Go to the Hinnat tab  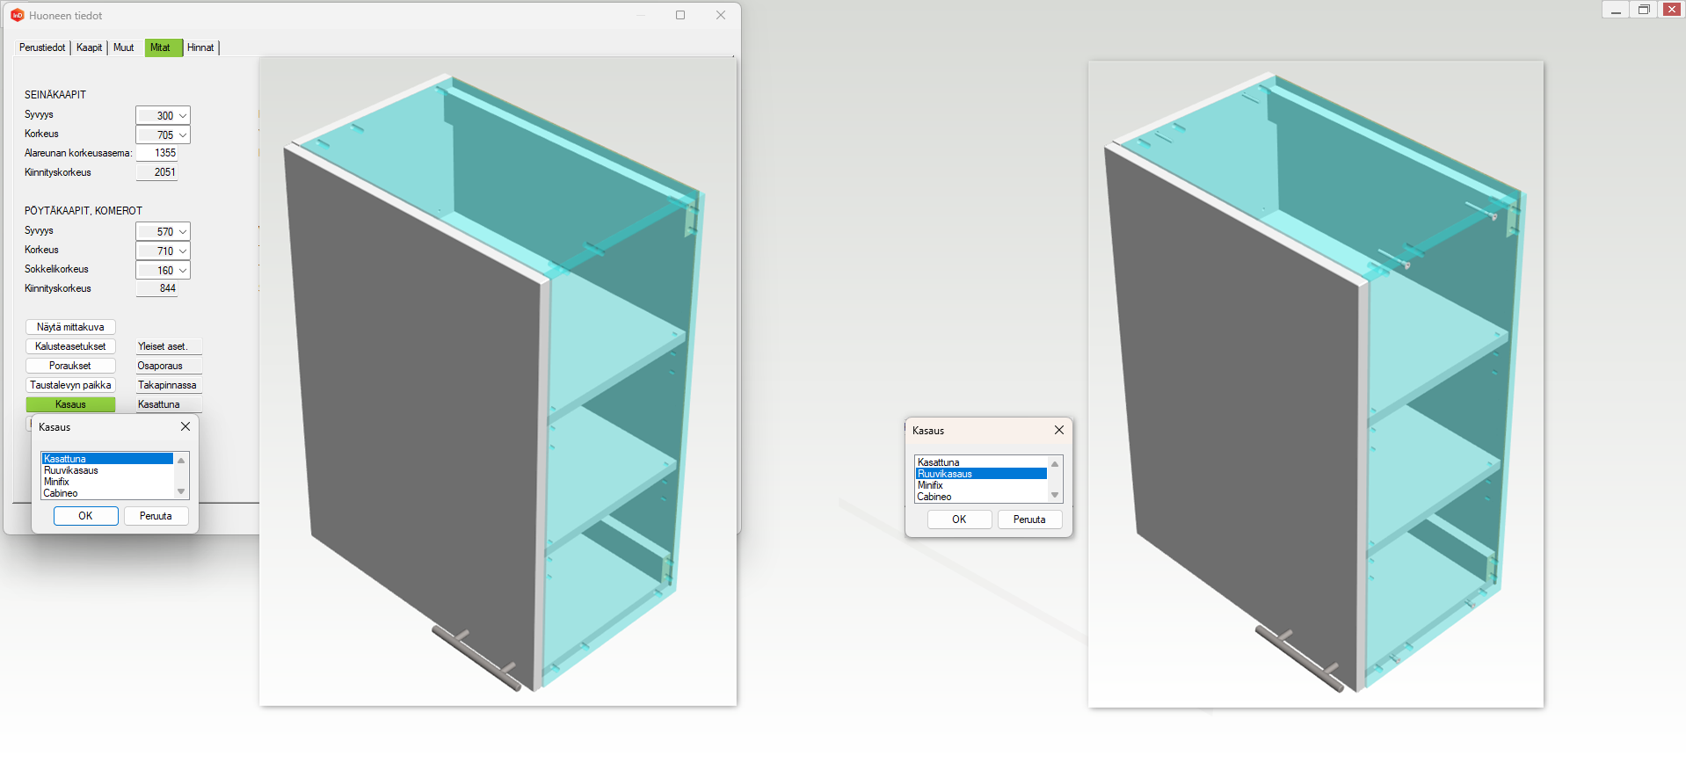tap(200, 47)
